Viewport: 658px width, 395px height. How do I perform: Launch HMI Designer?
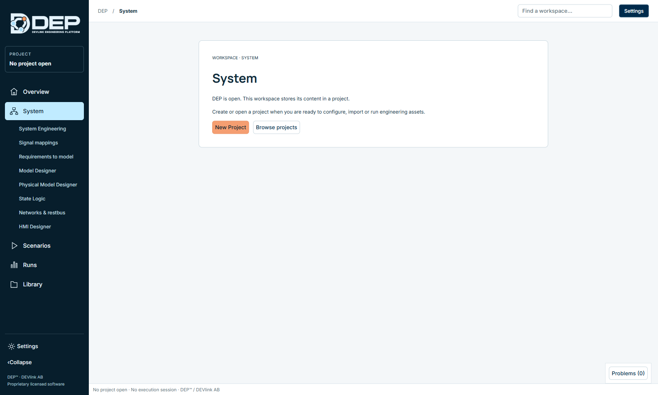pyautogui.click(x=35, y=227)
